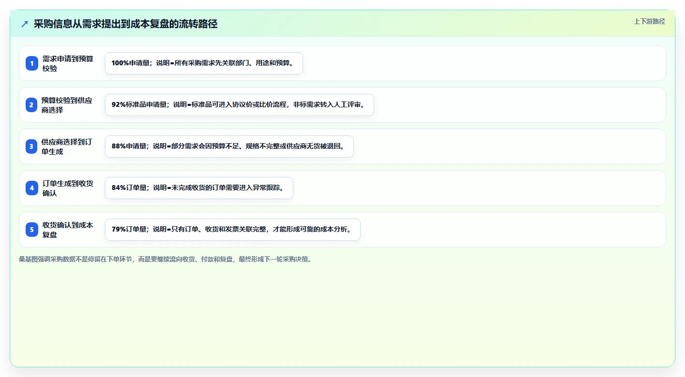Screen dimensions: 685x377
Task: Select the 需求申请到预算校验 step label
Action: click(x=68, y=63)
